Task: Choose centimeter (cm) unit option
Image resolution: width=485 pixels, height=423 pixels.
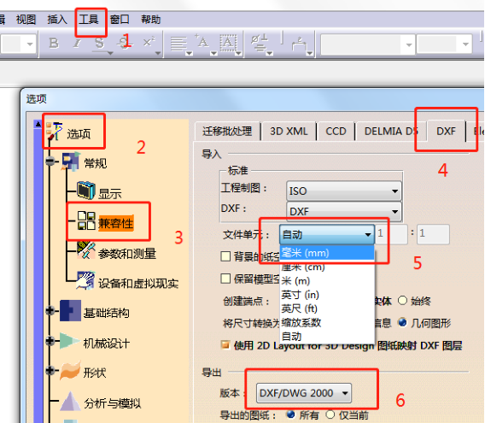Action: point(327,267)
